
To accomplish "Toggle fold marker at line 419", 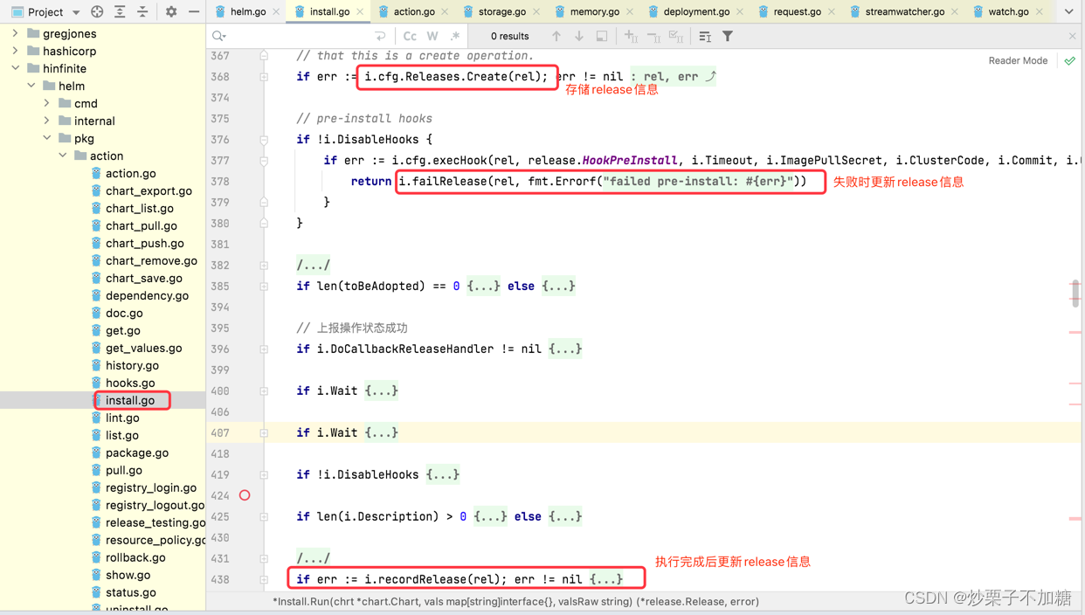I will click(x=264, y=475).
